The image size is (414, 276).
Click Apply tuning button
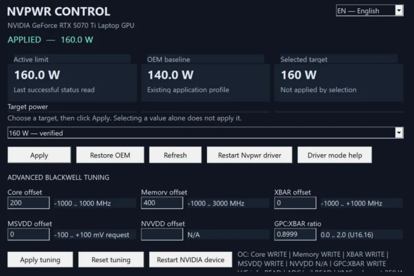tap(40, 259)
